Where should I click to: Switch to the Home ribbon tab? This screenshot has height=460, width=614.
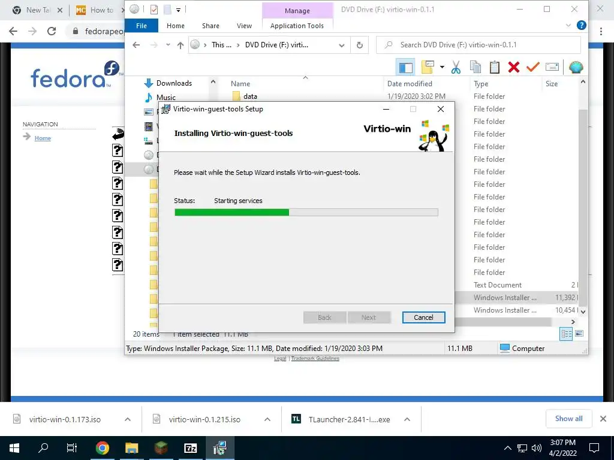coord(176,26)
